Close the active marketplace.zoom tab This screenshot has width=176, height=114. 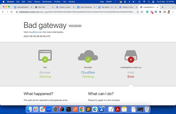click(157, 7)
